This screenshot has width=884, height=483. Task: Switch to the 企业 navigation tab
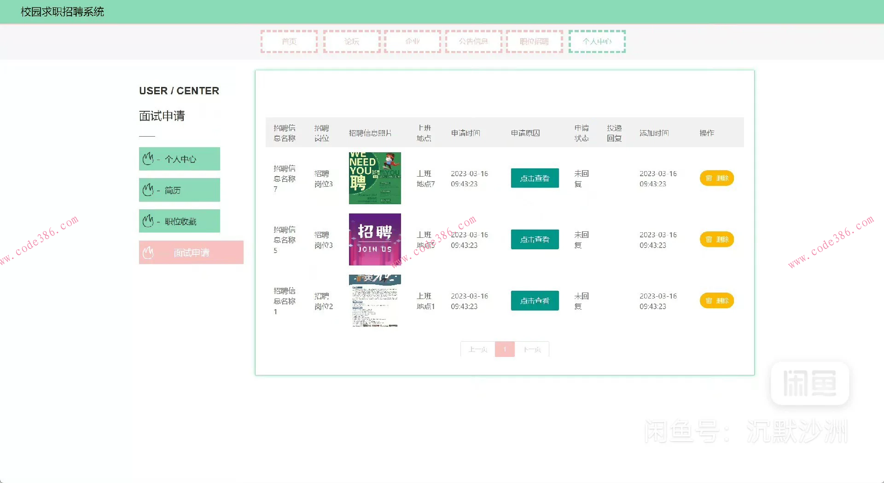[413, 41]
